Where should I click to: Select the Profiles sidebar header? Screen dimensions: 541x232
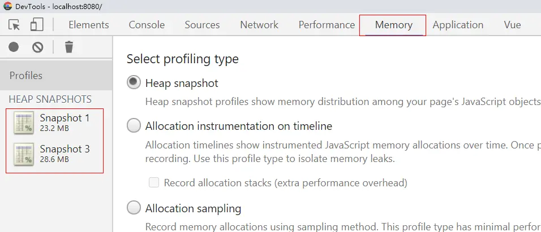(26, 76)
